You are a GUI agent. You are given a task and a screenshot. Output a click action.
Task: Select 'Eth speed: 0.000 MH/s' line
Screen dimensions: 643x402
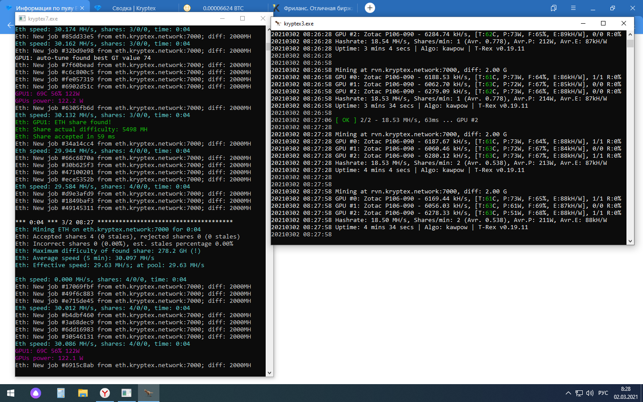101,280
